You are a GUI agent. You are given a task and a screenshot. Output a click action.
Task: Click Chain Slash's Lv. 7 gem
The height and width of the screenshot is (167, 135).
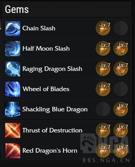click(103, 28)
